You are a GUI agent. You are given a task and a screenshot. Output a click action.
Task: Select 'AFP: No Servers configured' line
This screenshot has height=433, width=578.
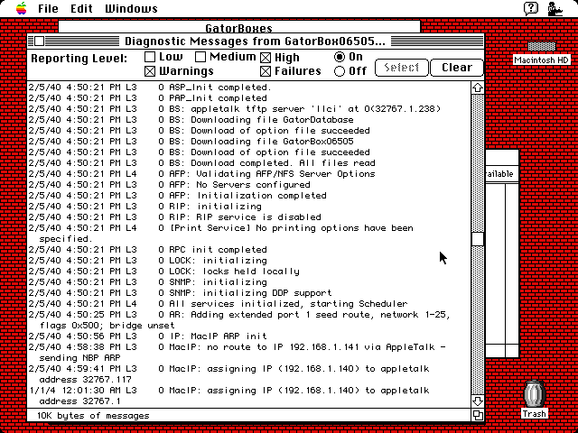click(249, 184)
